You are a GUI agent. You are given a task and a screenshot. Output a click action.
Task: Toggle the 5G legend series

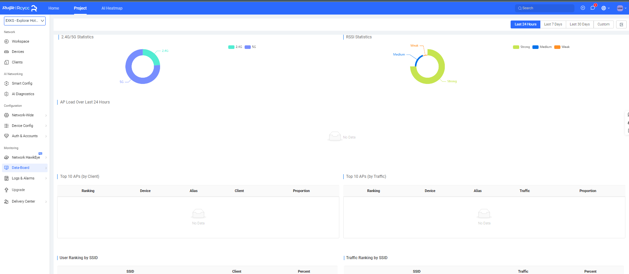[250, 47]
